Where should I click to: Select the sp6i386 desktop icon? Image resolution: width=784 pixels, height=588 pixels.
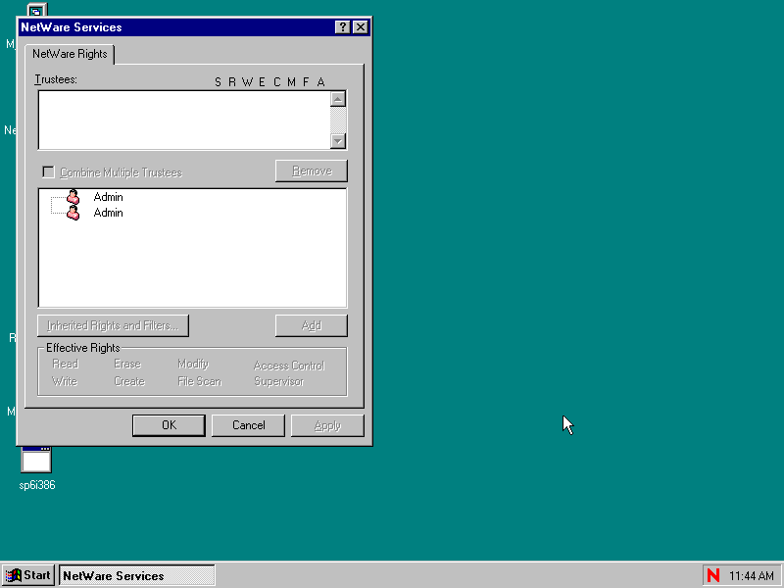36,467
